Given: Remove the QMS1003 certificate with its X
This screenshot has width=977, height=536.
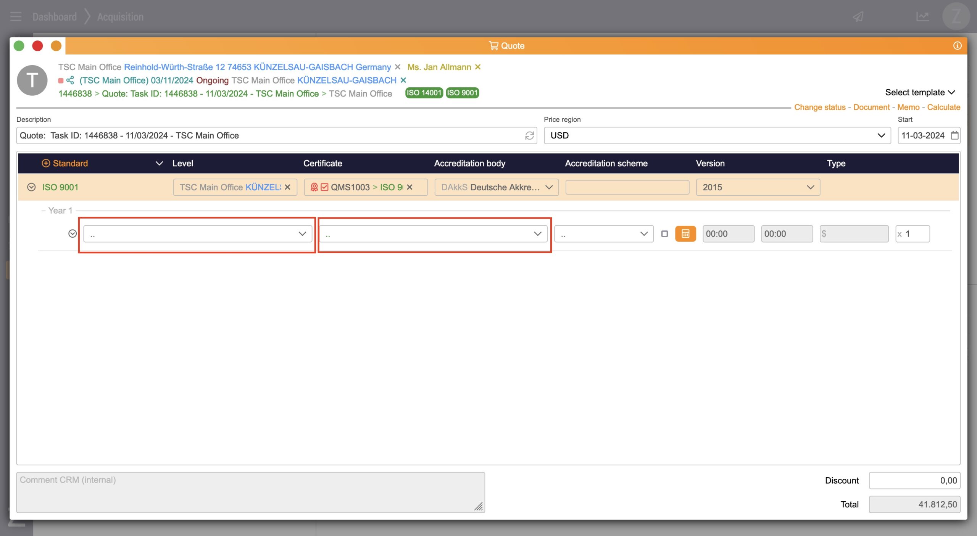Looking at the screenshot, I should 410,187.
